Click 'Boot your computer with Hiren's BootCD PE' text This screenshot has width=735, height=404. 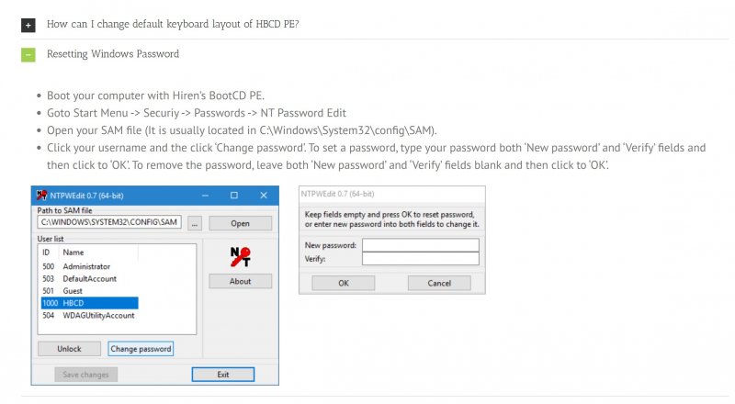(155, 95)
